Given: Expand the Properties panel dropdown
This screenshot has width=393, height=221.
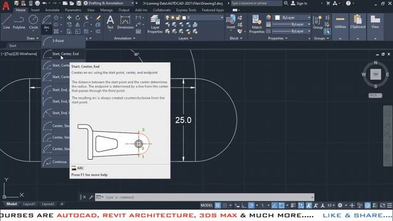Looking at the screenshot, I should point(278,38).
